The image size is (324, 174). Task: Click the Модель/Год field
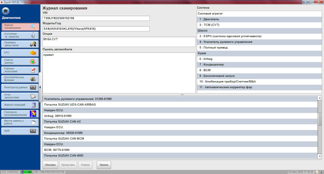tap(96, 29)
